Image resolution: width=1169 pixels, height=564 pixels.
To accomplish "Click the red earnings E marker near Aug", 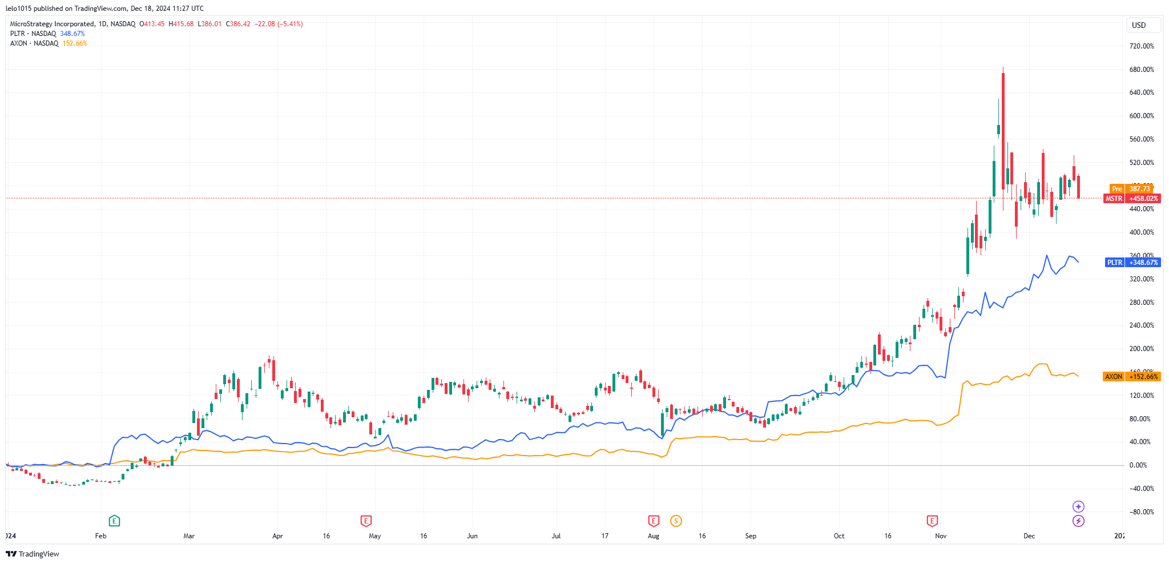I will tap(654, 521).
